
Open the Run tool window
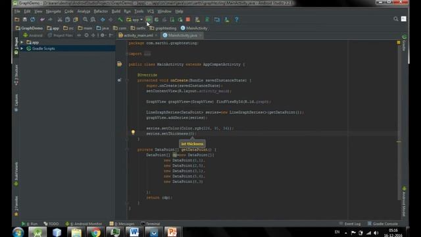pos(30,224)
